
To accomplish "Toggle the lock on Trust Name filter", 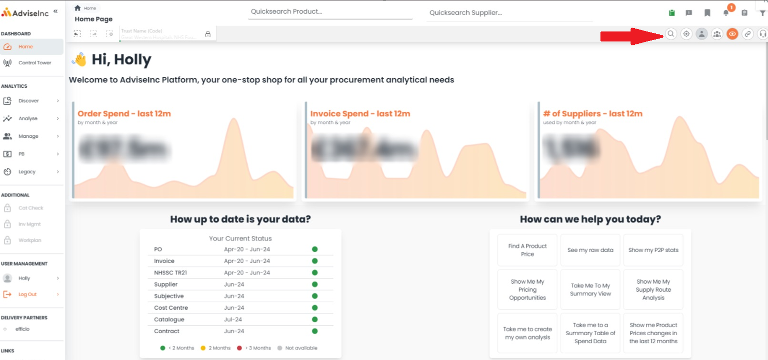I will (x=208, y=34).
